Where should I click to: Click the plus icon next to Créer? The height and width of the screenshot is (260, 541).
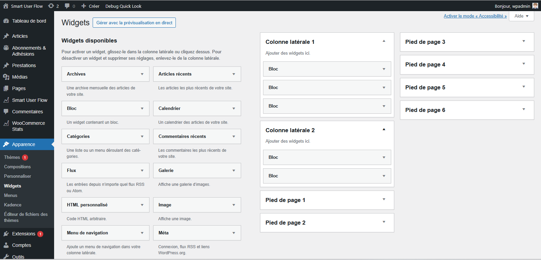coord(84,6)
